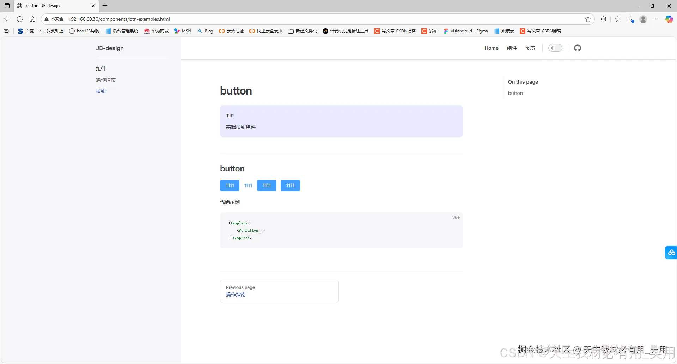Click the browser Home icon
Image resolution: width=677 pixels, height=364 pixels.
[32, 19]
